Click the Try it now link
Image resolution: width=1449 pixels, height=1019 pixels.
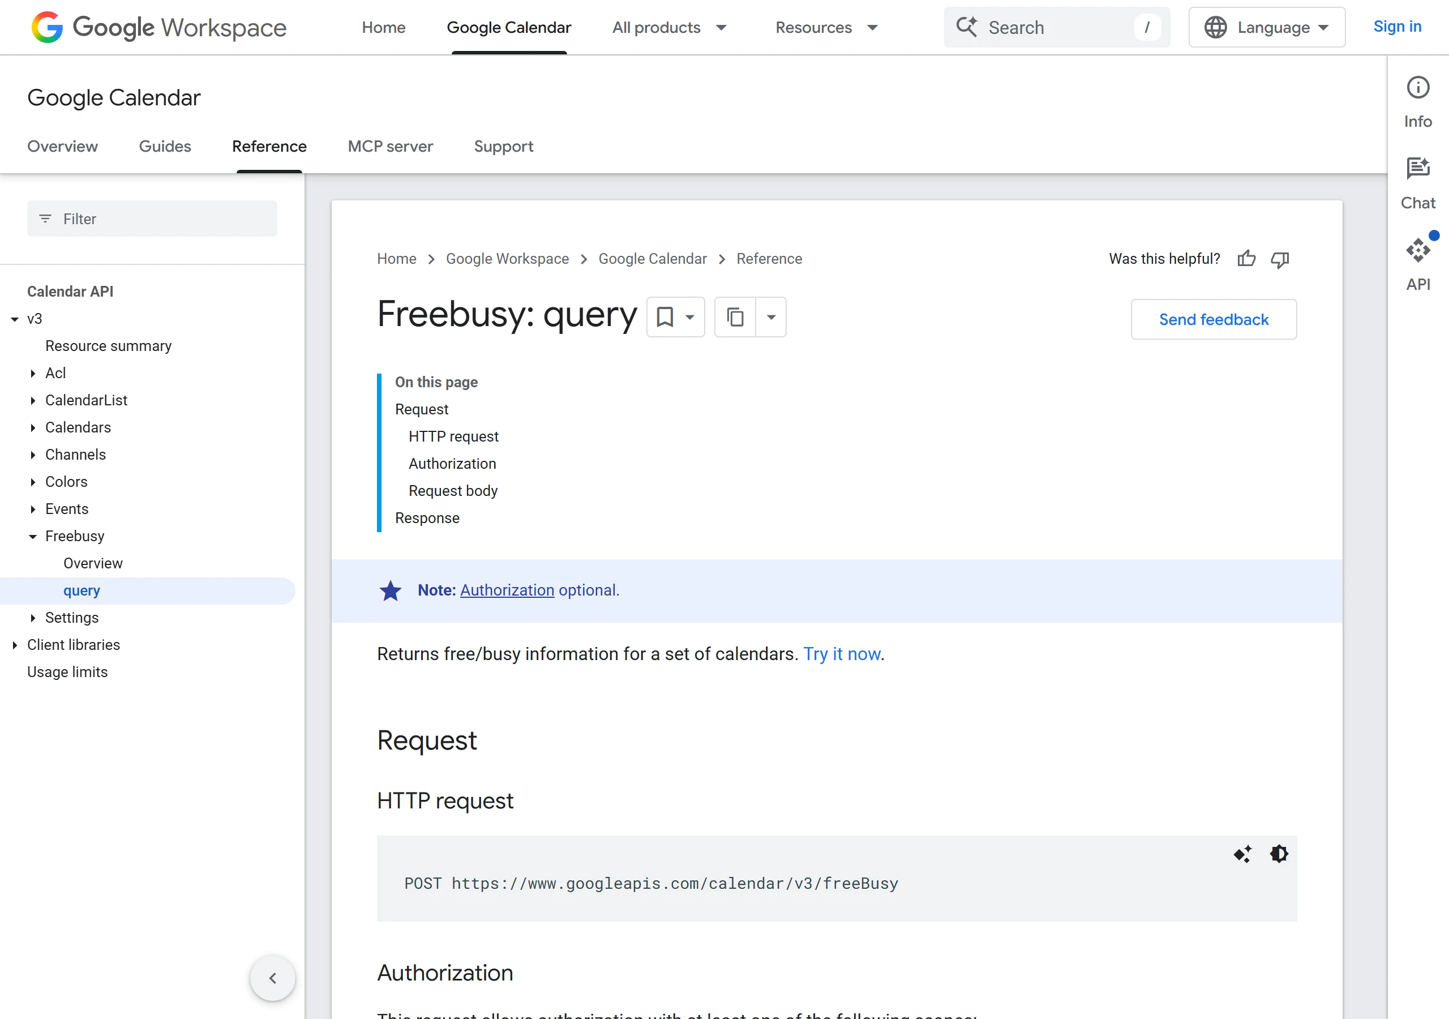point(842,653)
